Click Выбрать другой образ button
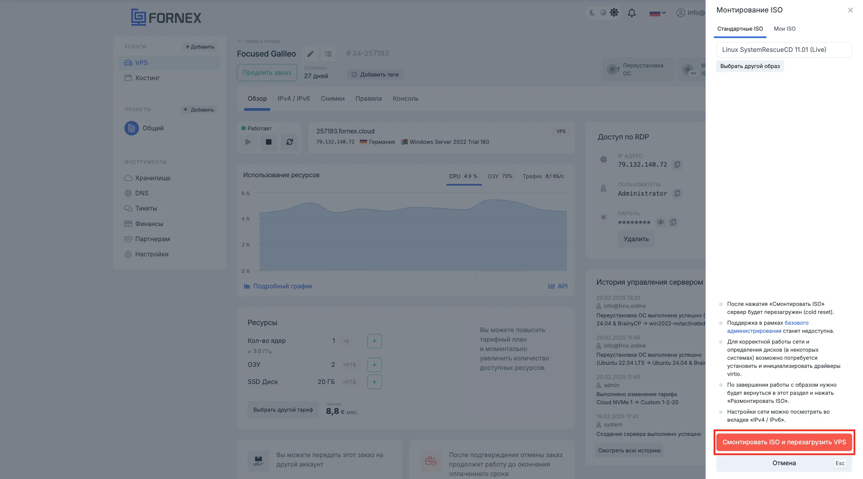Viewport: 863px width, 479px height. coord(750,66)
